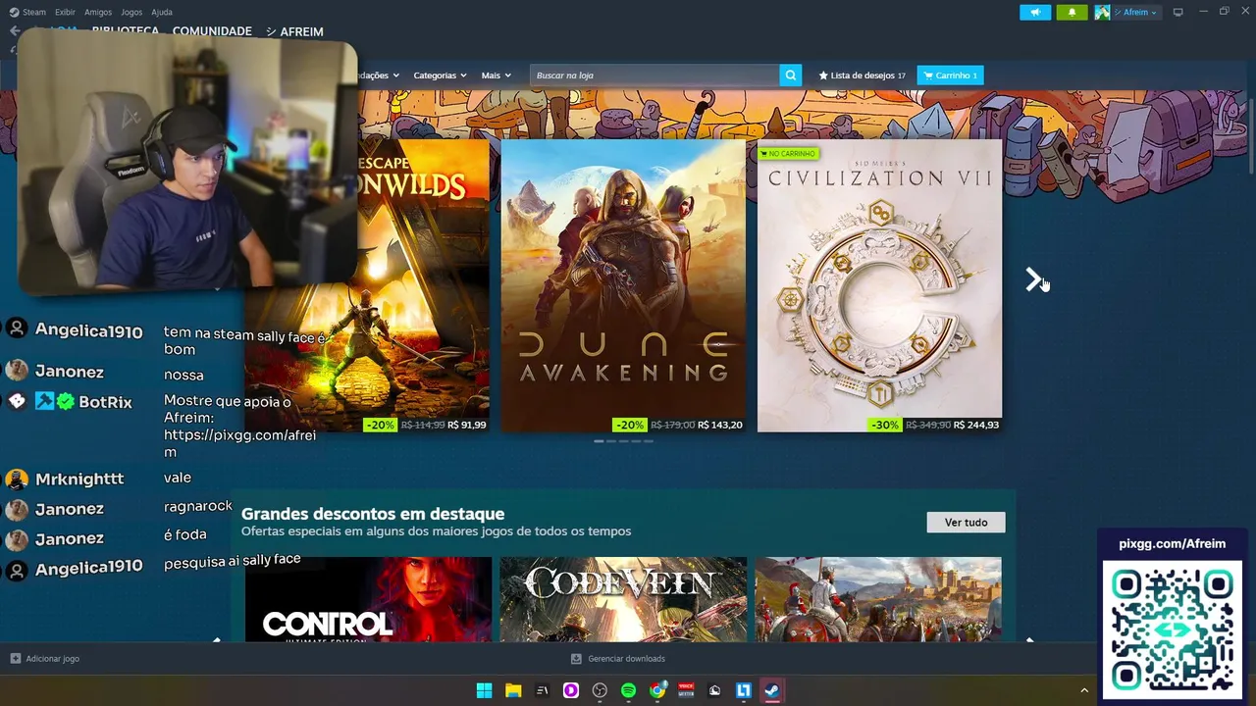Advance carousel with the right arrow

(x=1033, y=279)
